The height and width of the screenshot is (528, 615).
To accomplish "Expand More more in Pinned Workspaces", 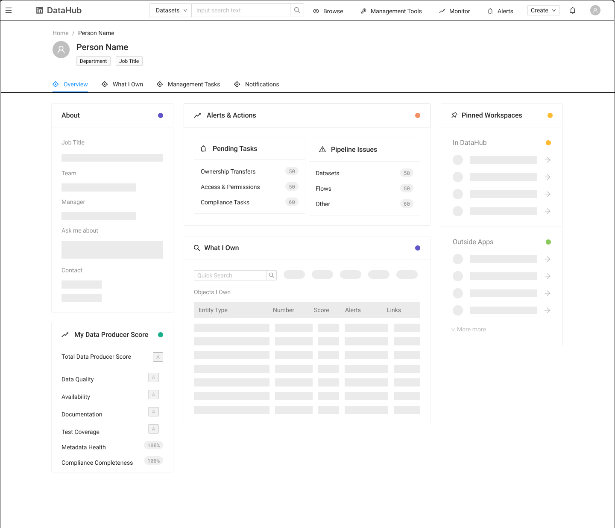I will (469, 329).
